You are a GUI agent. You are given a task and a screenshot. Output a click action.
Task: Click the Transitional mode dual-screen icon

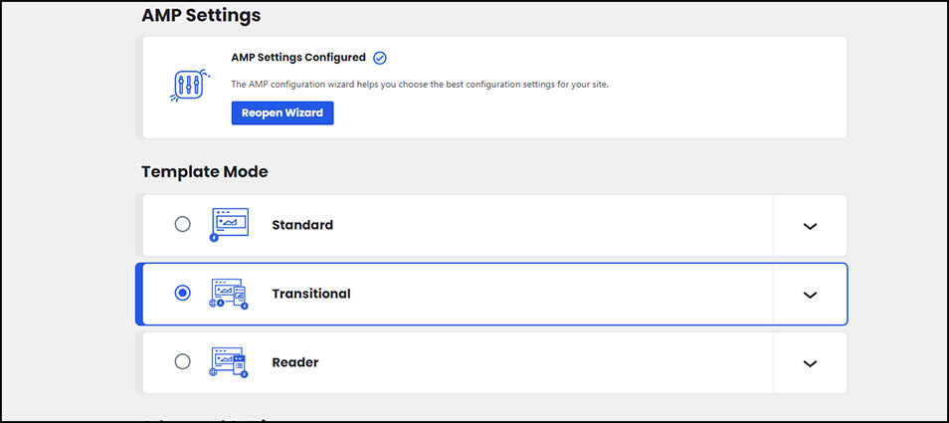coord(229,294)
